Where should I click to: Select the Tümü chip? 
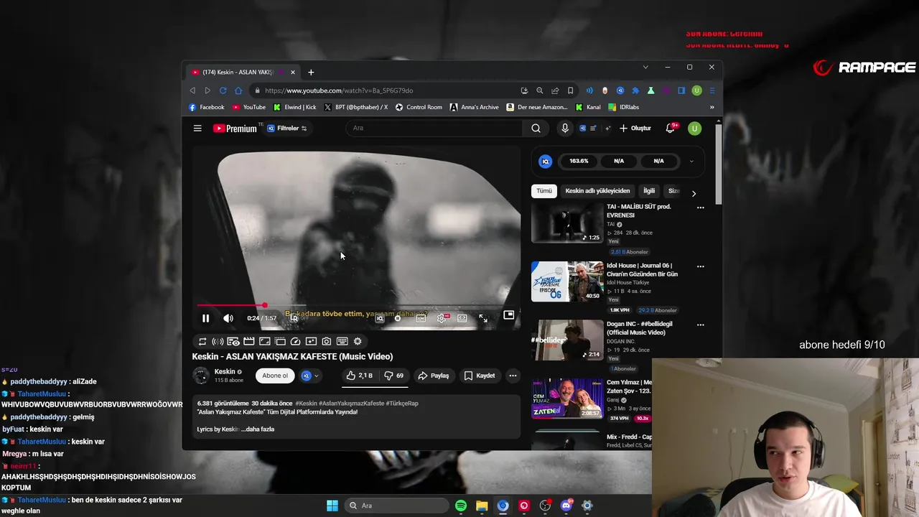point(544,191)
